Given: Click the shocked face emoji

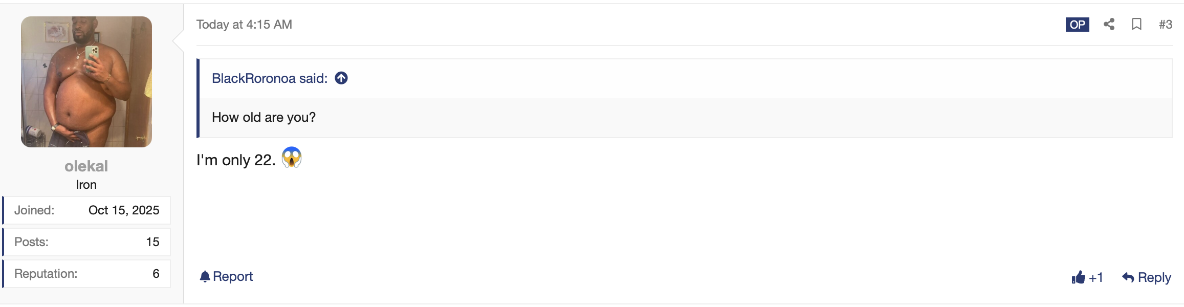Looking at the screenshot, I should tap(292, 158).
